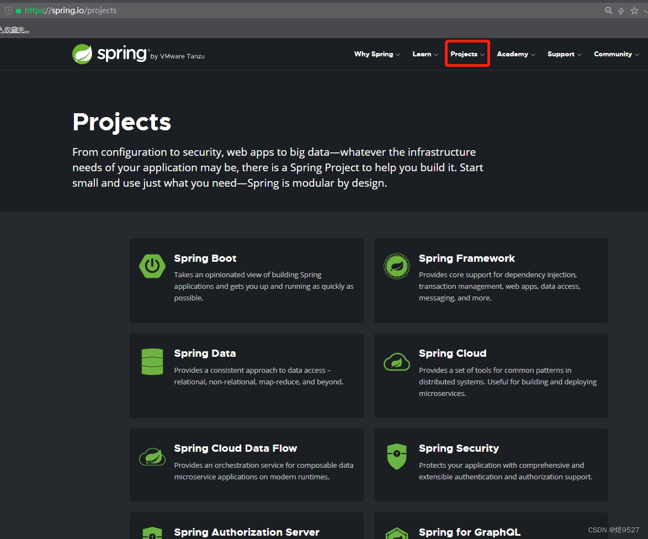Open Spring Cloud Data Flow title
This screenshot has height=539, width=648.
click(235, 448)
